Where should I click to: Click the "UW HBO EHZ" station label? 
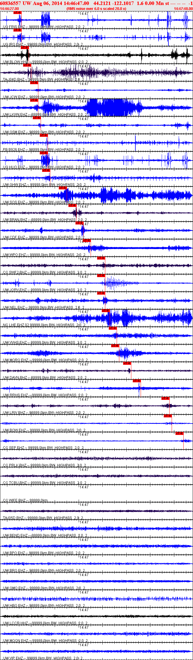[14, 606]
